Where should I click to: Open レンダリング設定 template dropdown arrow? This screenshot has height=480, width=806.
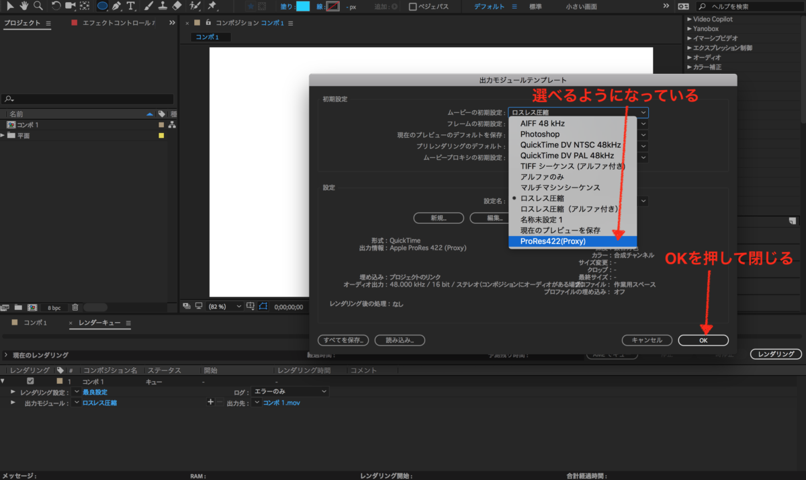pos(76,391)
